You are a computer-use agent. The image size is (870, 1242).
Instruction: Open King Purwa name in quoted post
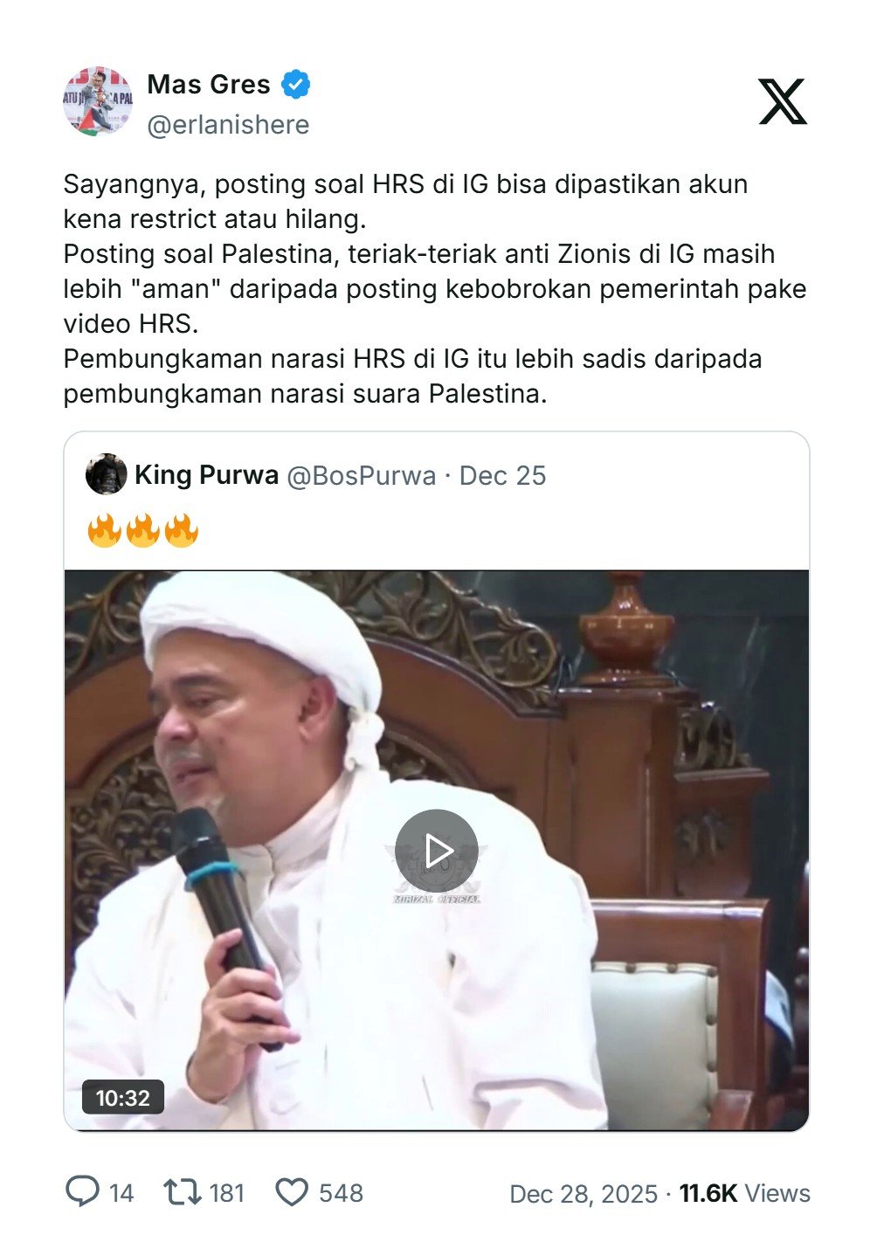click(206, 475)
